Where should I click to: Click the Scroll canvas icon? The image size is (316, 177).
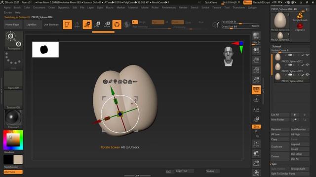256,50
